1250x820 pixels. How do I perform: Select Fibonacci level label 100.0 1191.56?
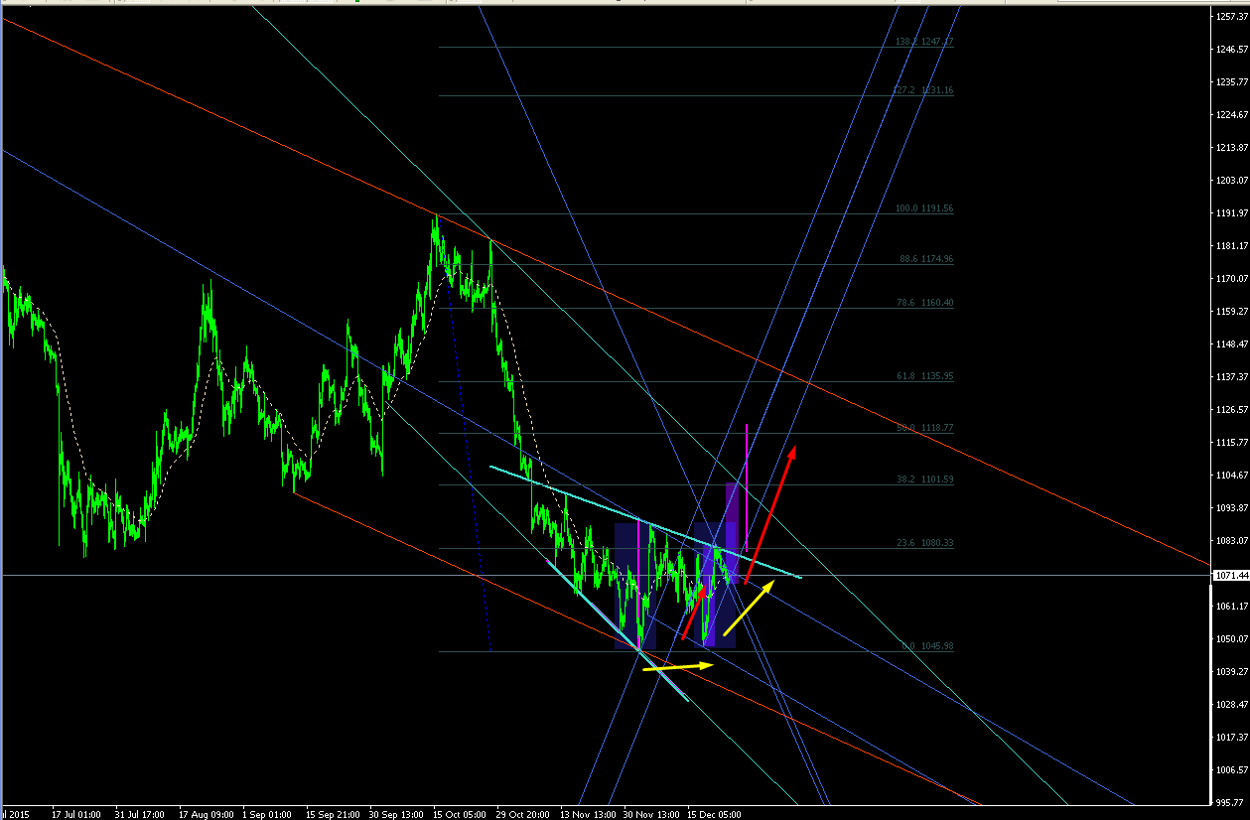pyautogui.click(x=924, y=209)
